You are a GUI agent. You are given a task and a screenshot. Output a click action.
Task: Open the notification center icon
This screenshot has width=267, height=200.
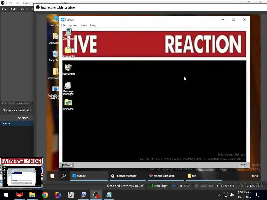tap(258, 195)
